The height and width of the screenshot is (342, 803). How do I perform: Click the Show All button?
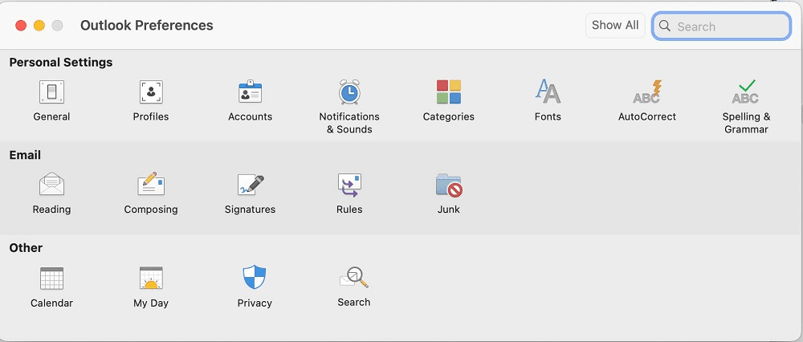(x=615, y=26)
